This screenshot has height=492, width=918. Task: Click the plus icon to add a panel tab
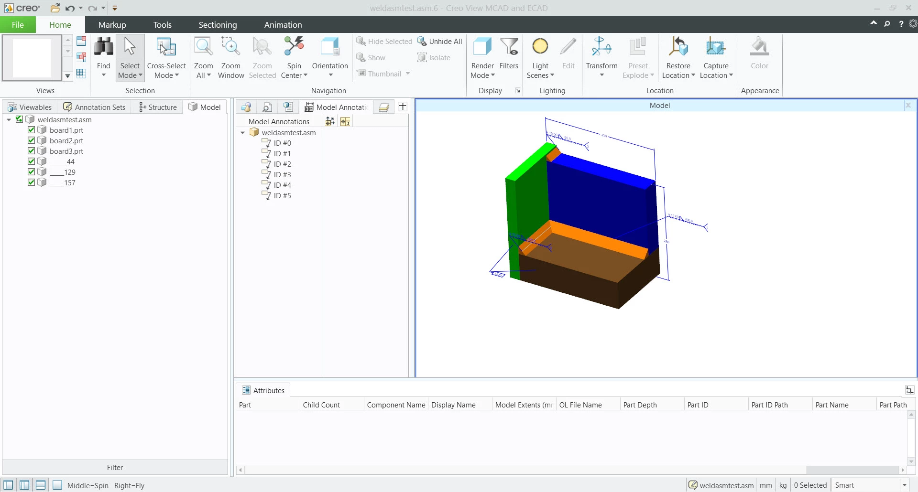click(403, 107)
